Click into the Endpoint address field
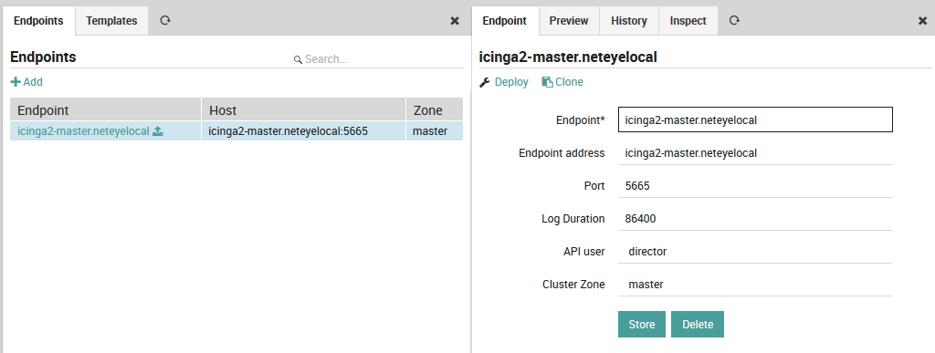 tap(755, 153)
